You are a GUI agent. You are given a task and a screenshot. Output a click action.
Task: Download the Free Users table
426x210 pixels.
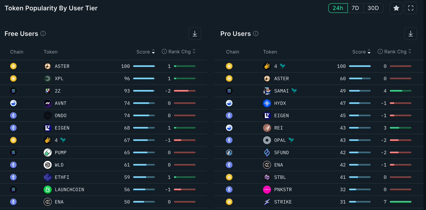coord(195,34)
